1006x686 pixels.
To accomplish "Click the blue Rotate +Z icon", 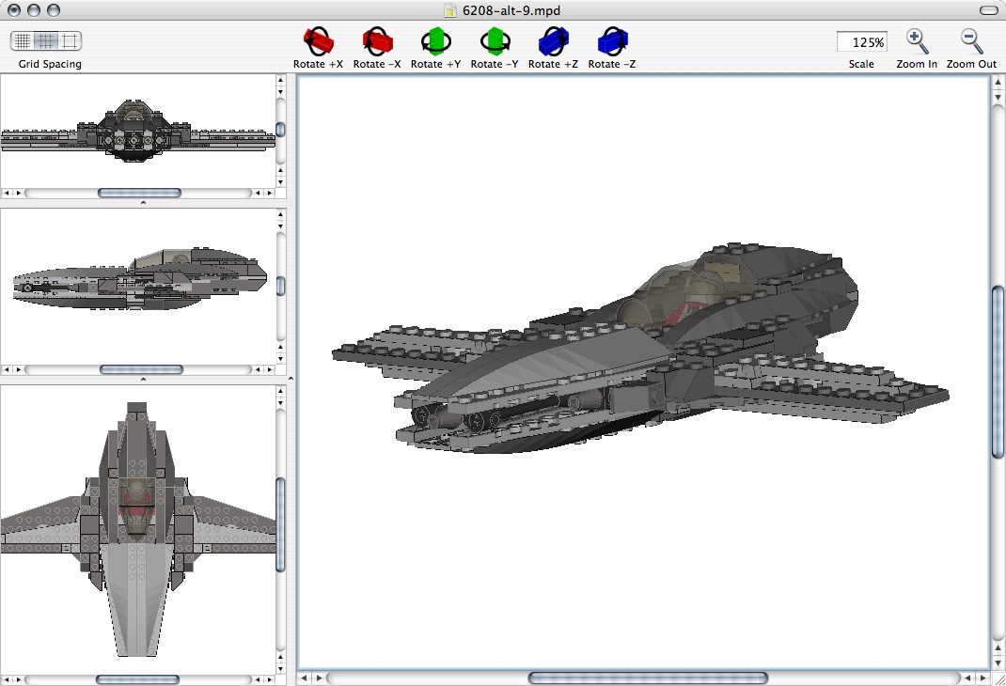I will pos(552,41).
